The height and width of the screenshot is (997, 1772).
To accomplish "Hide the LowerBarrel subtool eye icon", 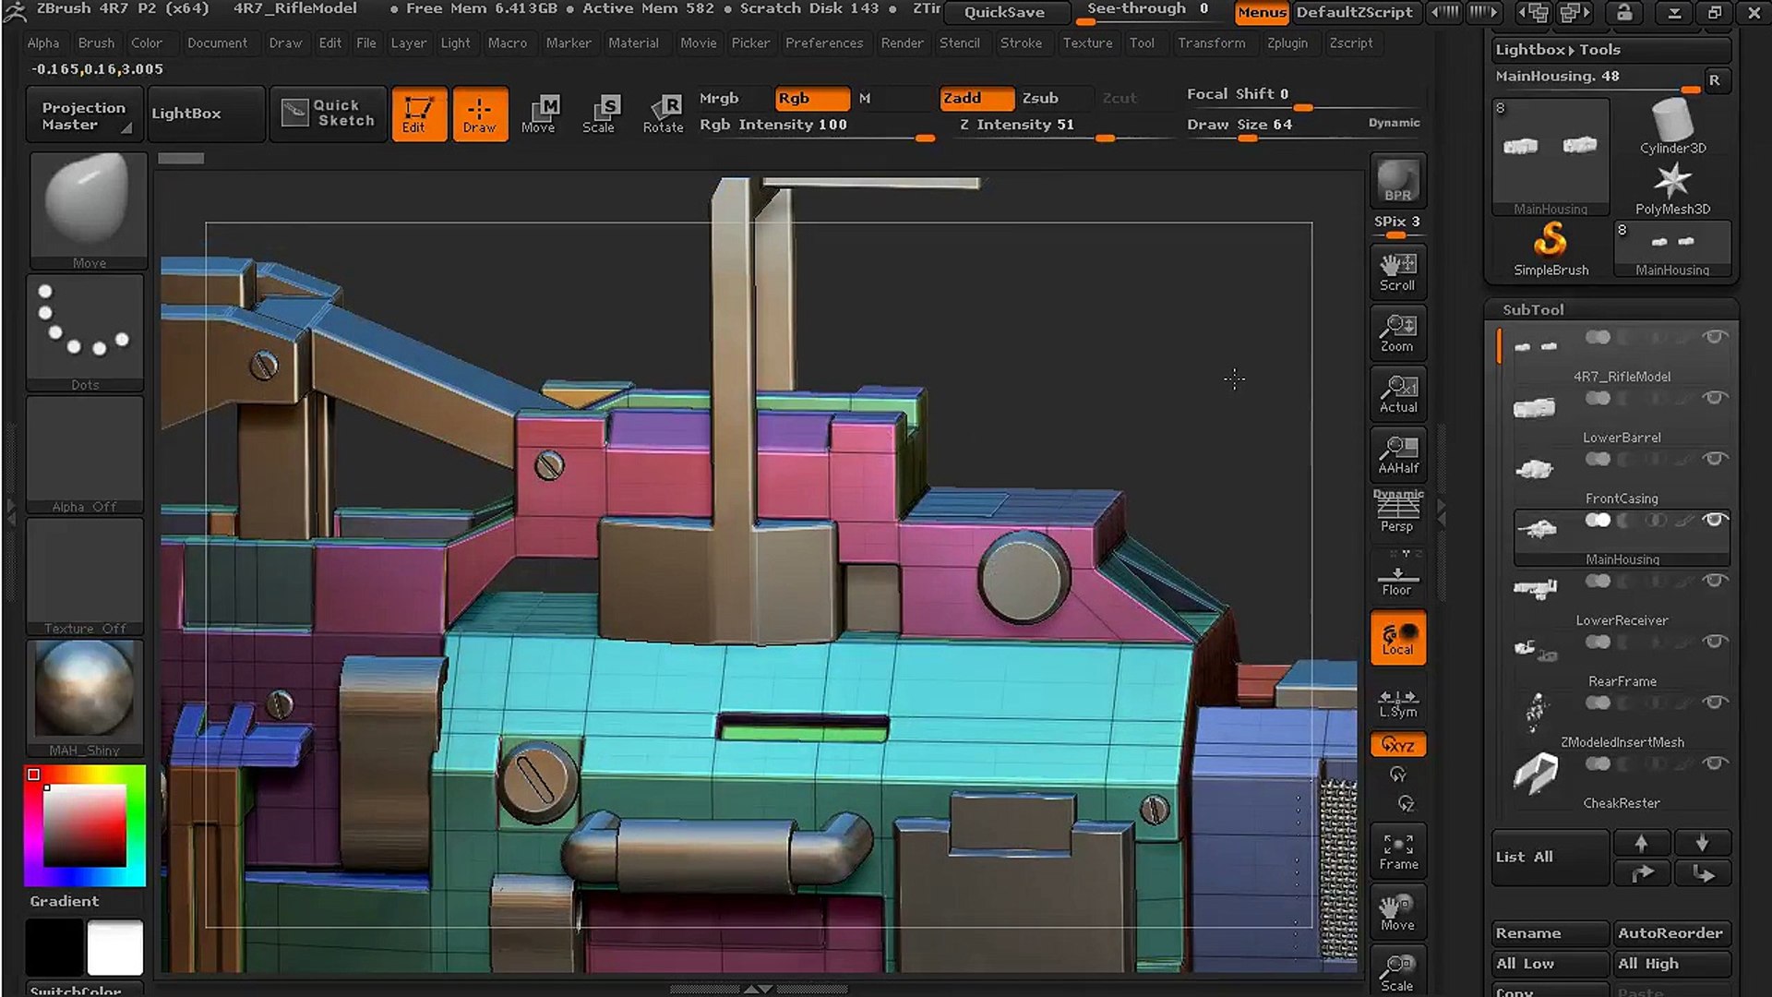I will (1715, 398).
